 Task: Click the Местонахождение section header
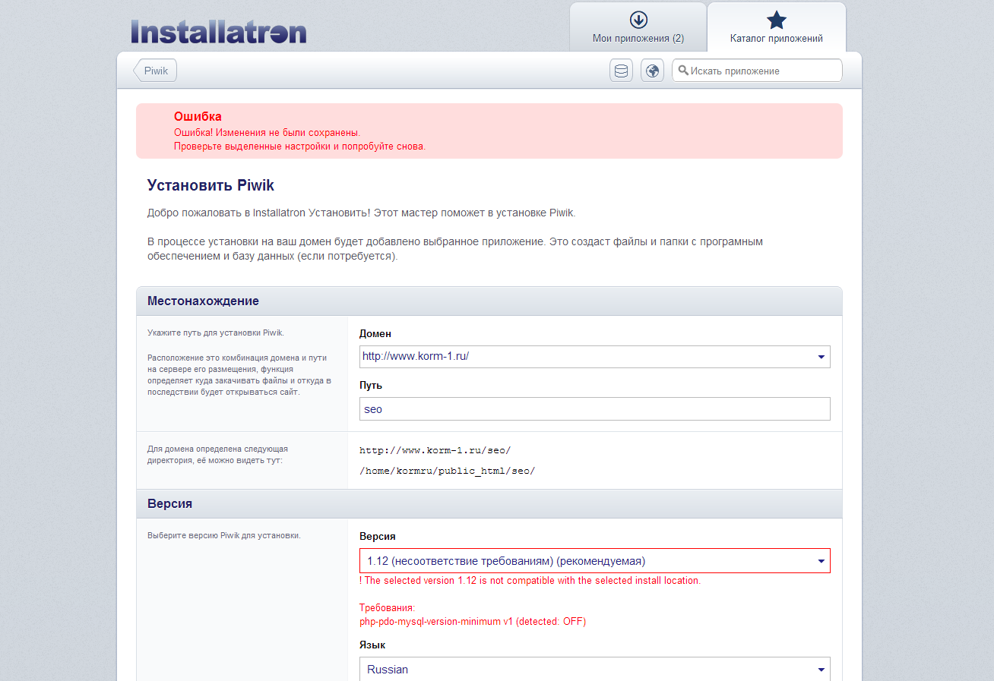pos(489,301)
